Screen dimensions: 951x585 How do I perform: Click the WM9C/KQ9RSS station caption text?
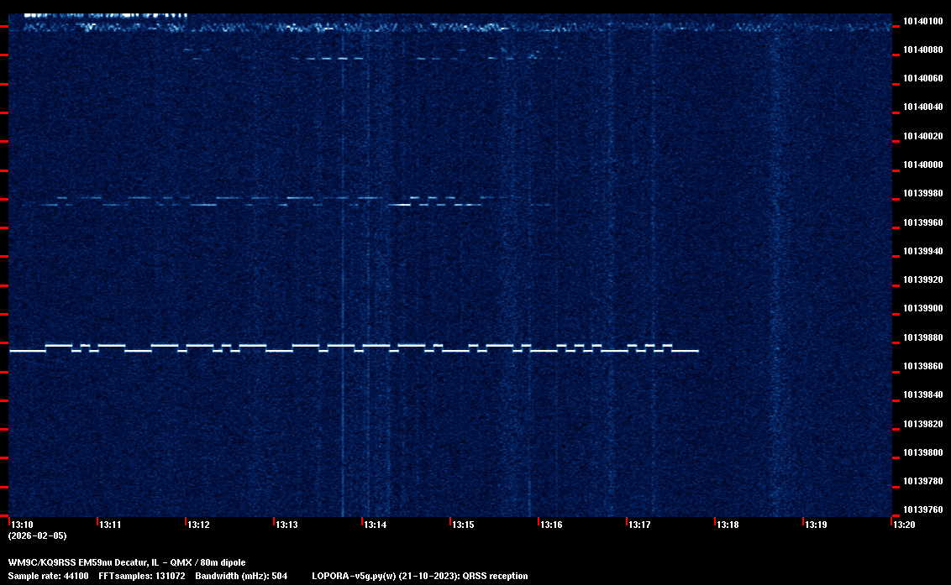pyautogui.click(x=127, y=562)
